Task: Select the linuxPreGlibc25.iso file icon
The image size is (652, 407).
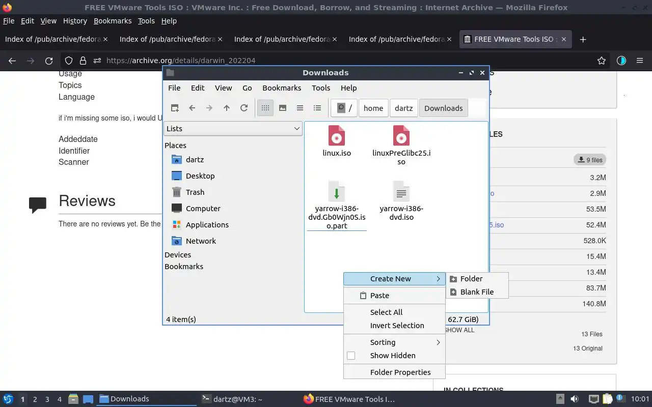Action: pyautogui.click(x=401, y=136)
